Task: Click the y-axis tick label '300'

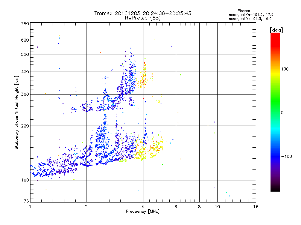Action: point(25,94)
